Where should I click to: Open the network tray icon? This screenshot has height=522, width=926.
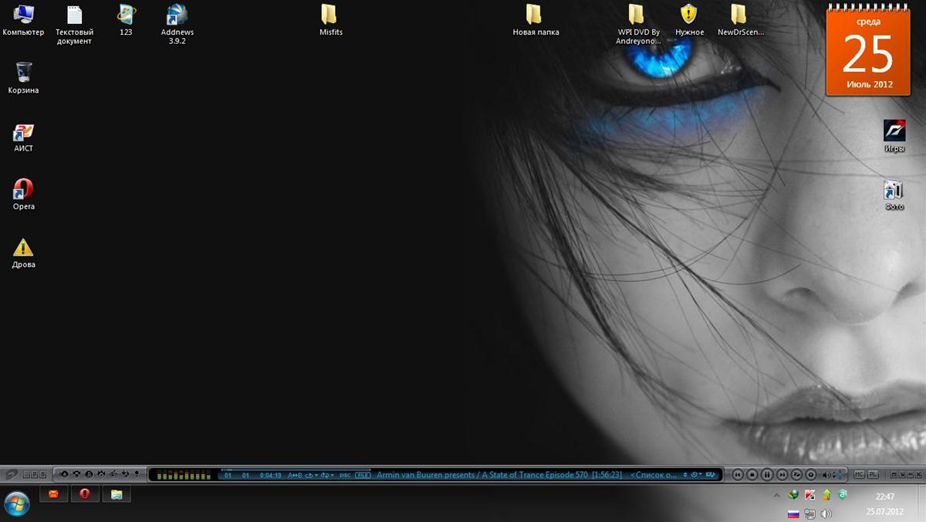tap(809, 514)
